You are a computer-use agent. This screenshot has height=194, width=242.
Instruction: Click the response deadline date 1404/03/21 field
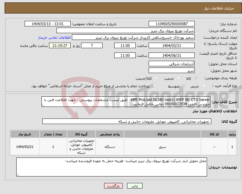click(x=171, y=46)
